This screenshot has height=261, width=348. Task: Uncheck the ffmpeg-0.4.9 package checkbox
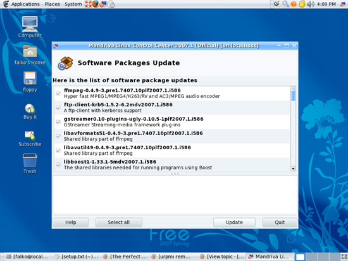[x=58, y=94]
